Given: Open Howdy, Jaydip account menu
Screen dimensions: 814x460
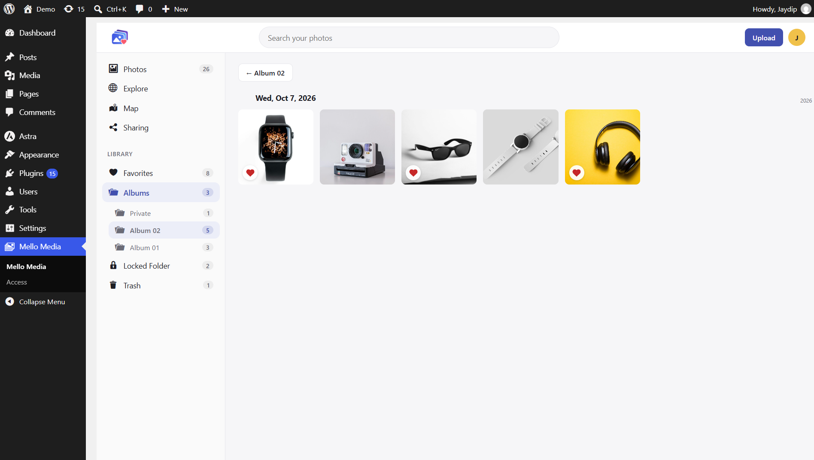Looking at the screenshot, I should (x=781, y=9).
